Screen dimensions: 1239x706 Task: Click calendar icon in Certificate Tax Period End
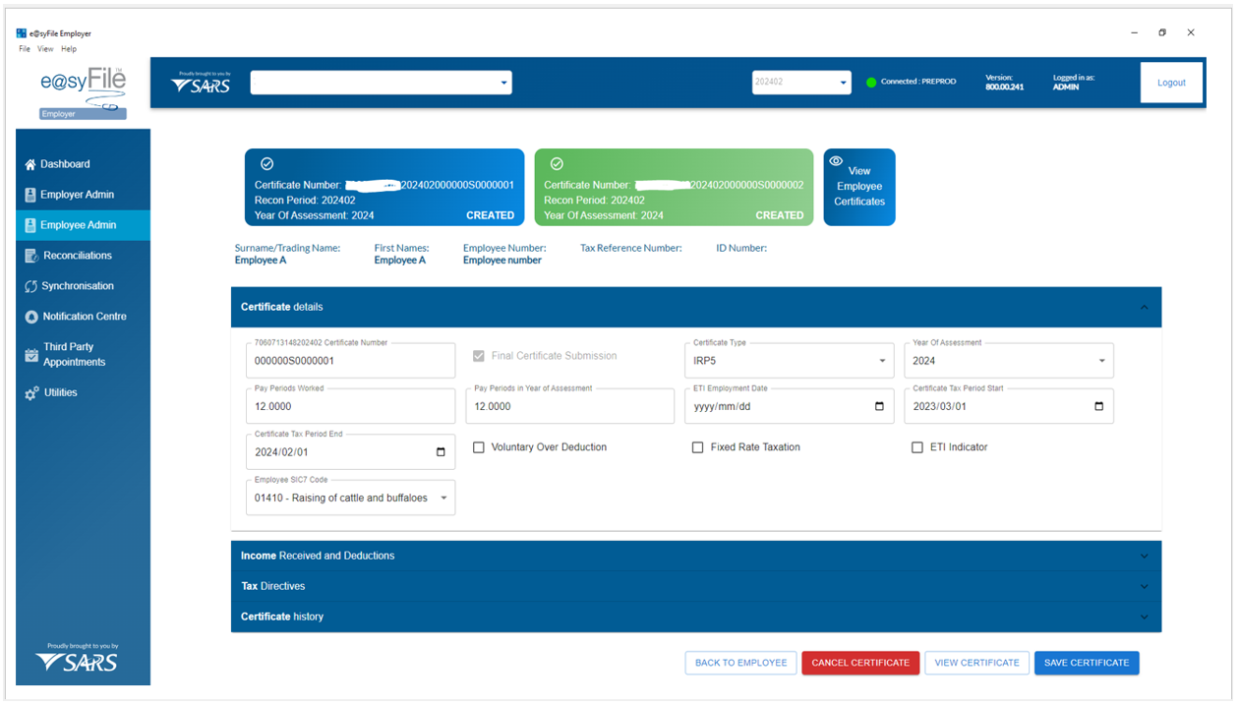point(441,452)
